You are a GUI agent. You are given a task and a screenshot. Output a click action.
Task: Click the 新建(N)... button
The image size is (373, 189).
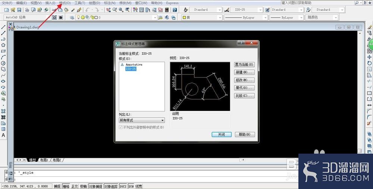coord(244,72)
